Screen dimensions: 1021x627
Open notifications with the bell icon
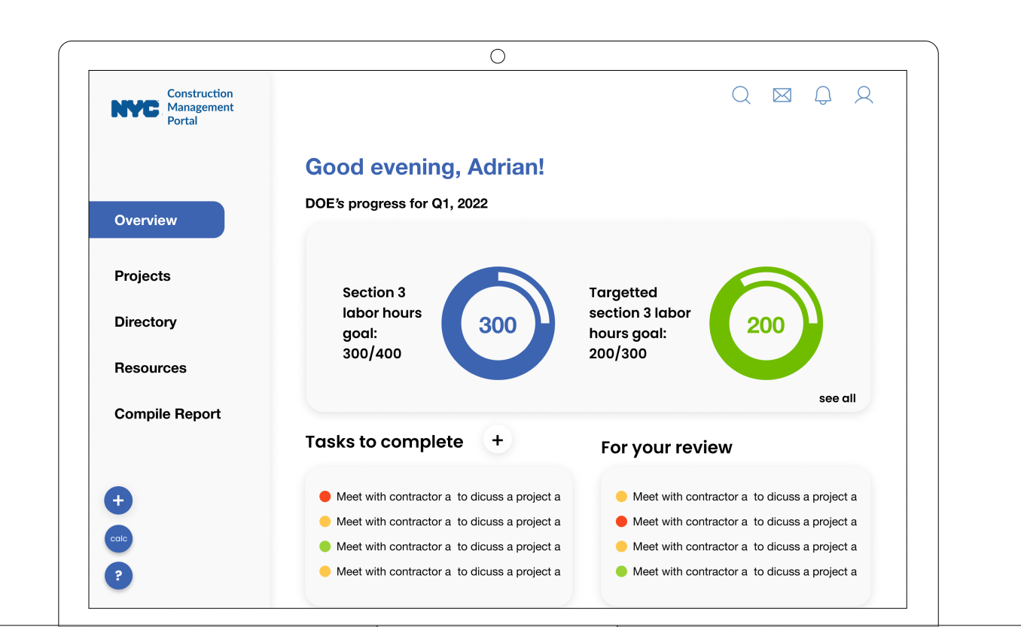coord(822,95)
